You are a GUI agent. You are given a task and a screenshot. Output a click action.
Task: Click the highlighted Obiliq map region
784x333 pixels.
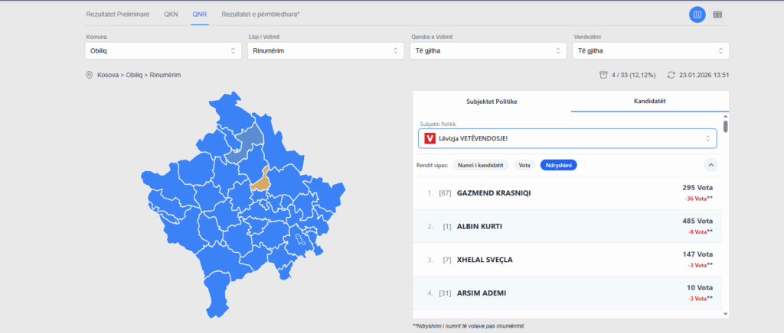(x=260, y=180)
